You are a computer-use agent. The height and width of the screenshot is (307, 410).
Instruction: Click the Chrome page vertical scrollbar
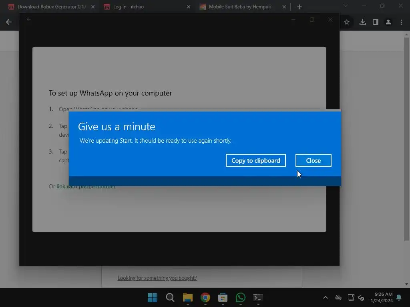[406, 138]
